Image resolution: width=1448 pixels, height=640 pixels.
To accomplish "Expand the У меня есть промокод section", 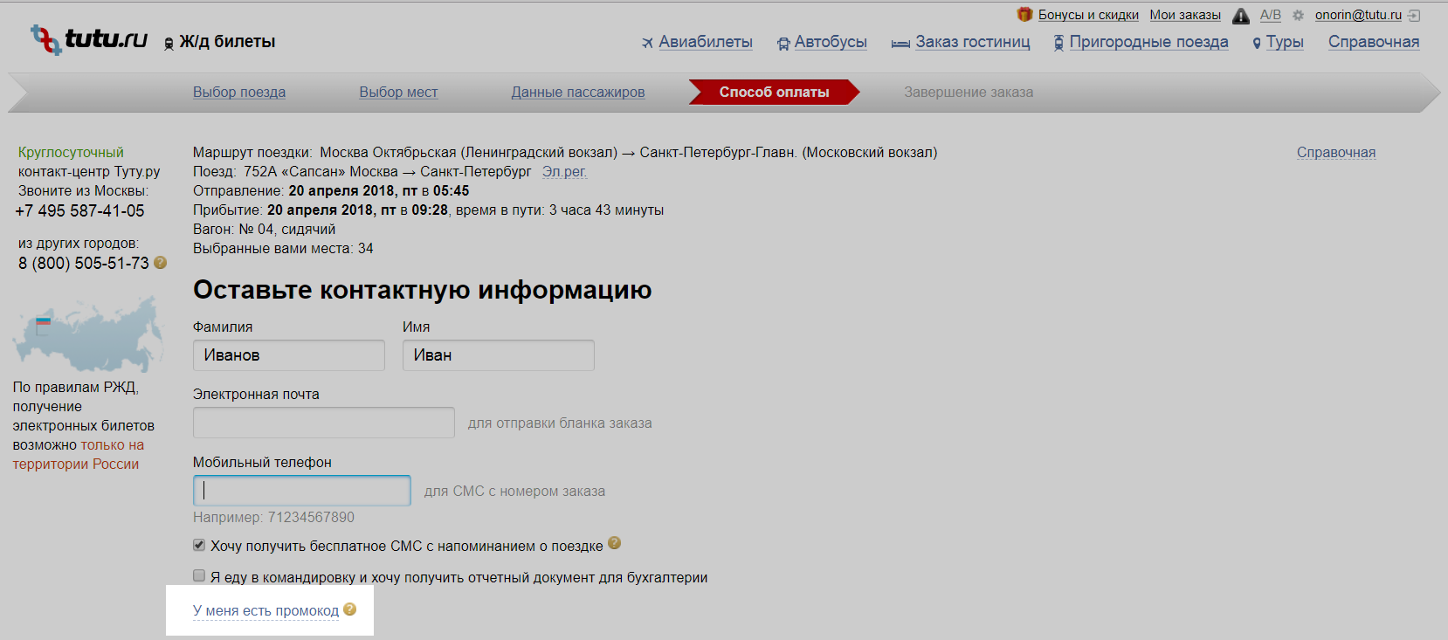I will point(265,611).
